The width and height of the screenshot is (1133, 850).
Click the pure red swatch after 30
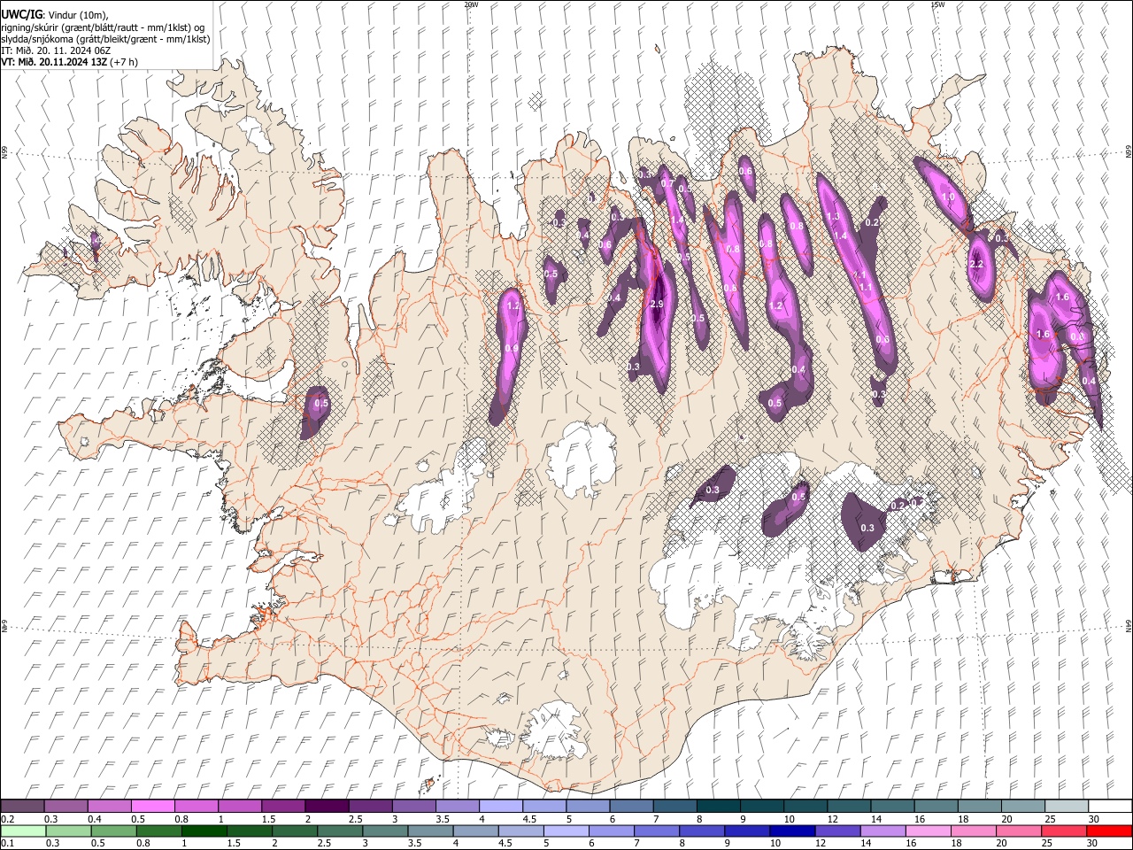coord(1109,831)
